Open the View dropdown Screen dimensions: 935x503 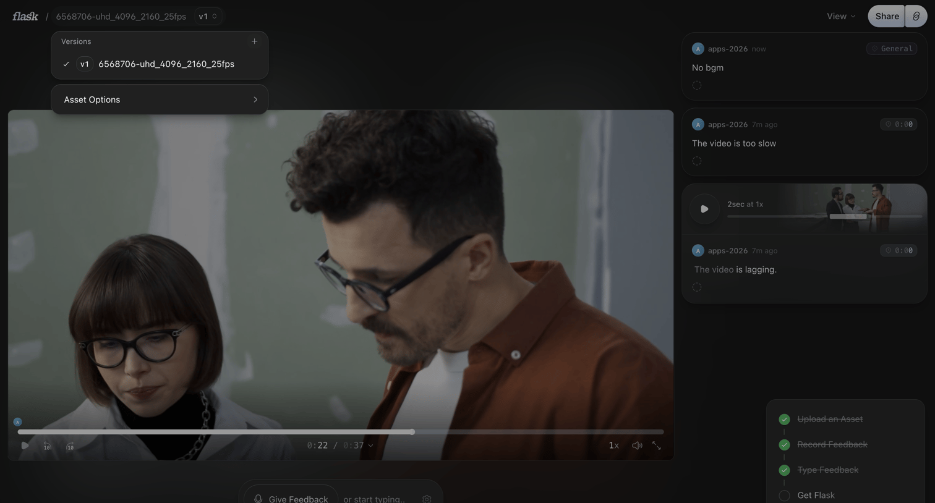tap(841, 17)
